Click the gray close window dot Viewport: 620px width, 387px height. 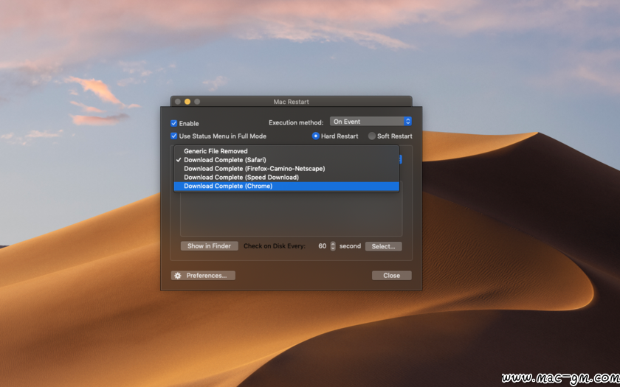178,102
